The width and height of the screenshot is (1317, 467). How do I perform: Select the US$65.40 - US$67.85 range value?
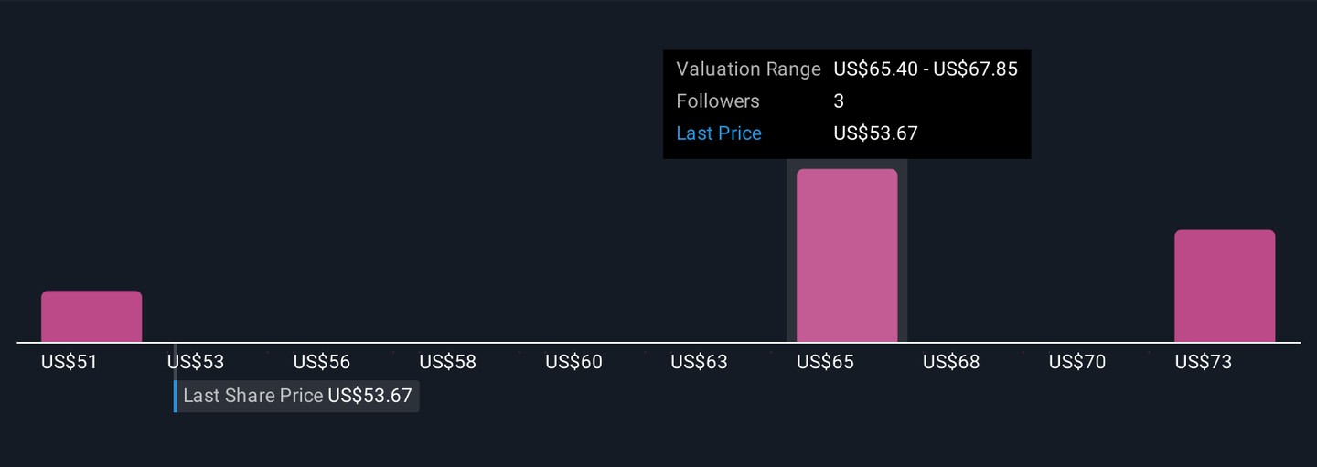pyautogui.click(x=926, y=69)
